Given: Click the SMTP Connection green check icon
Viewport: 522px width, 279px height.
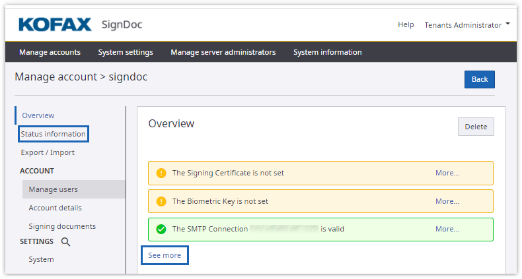Looking at the screenshot, I should [161, 230].
